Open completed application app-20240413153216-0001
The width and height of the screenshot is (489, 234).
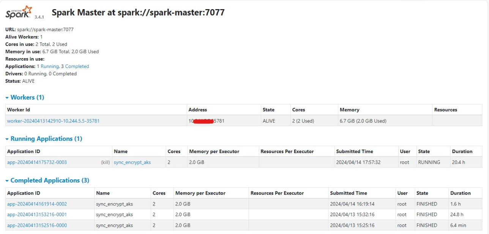(x=37, y=215)
